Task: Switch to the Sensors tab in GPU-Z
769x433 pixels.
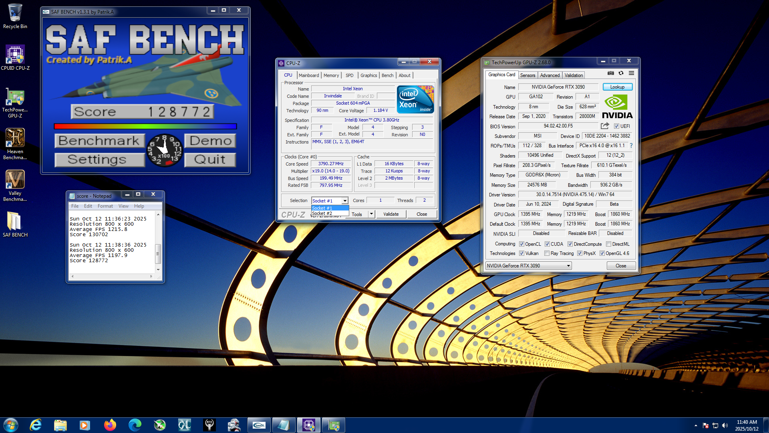Action: click(527, 75)
